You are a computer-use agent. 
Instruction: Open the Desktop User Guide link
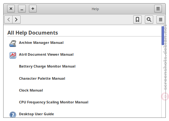(36, 114)
